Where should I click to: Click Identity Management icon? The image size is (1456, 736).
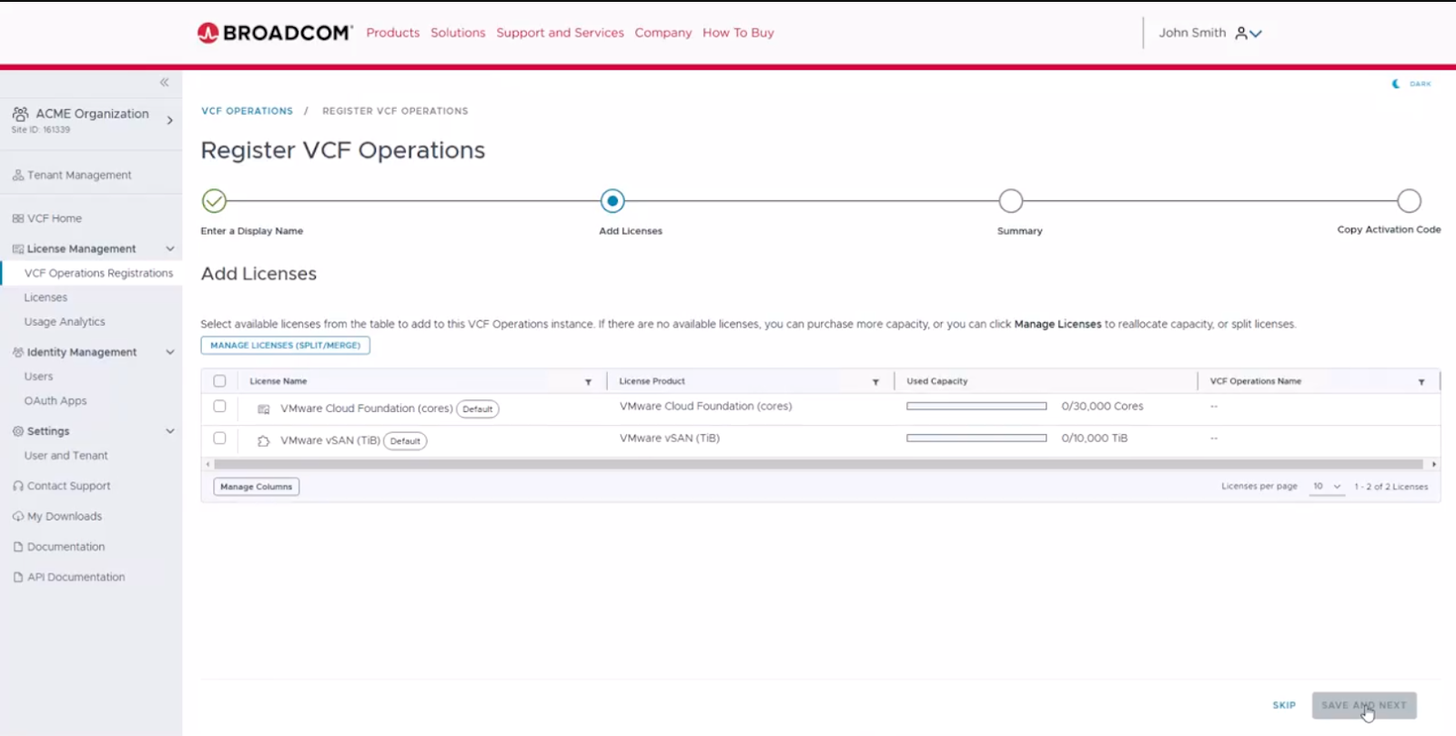pos(18,352)
